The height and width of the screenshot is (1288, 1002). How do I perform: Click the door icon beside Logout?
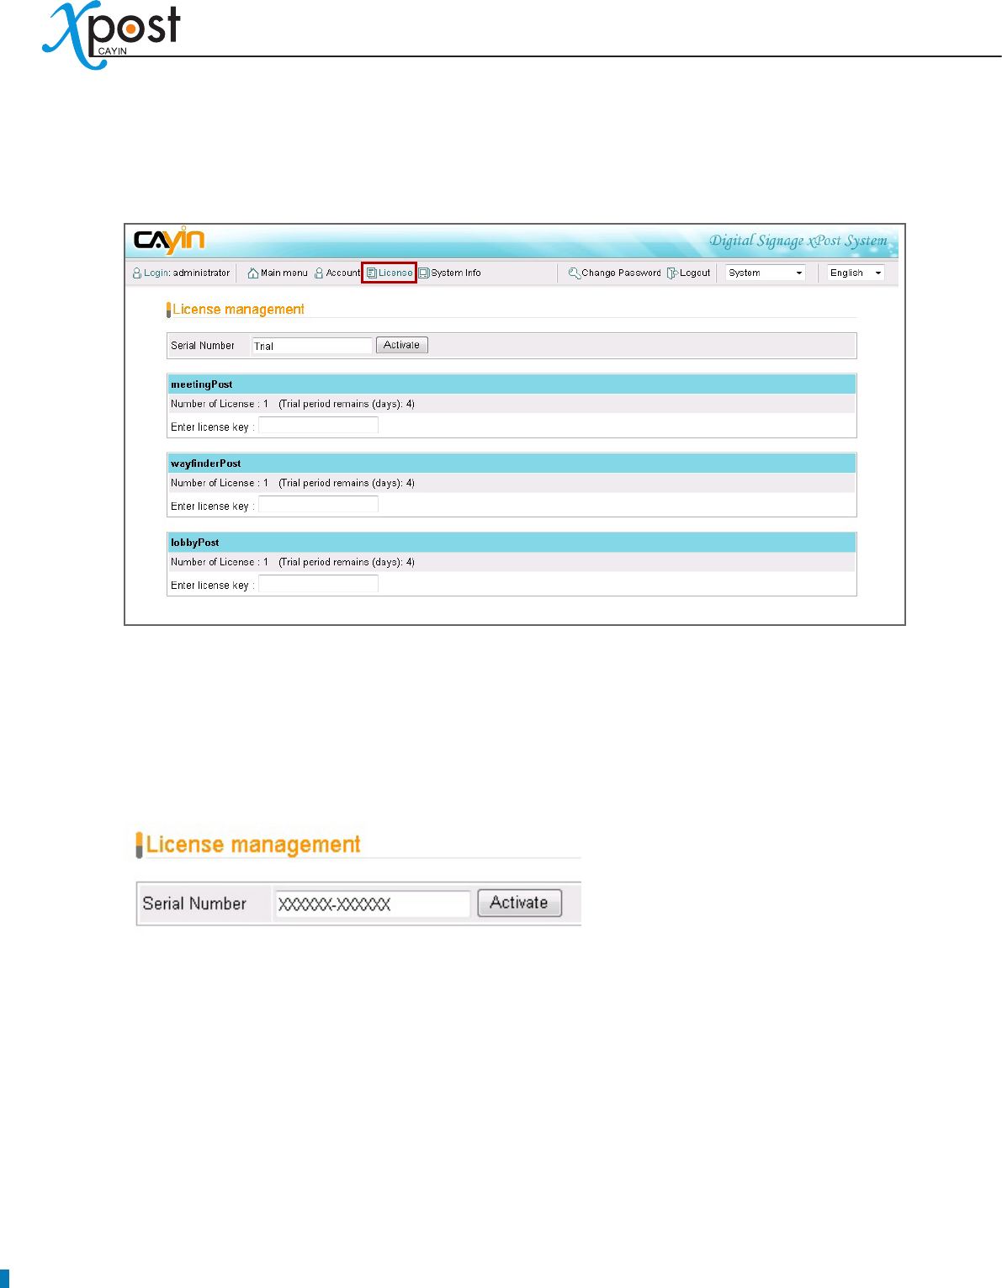tap(672, 273)
